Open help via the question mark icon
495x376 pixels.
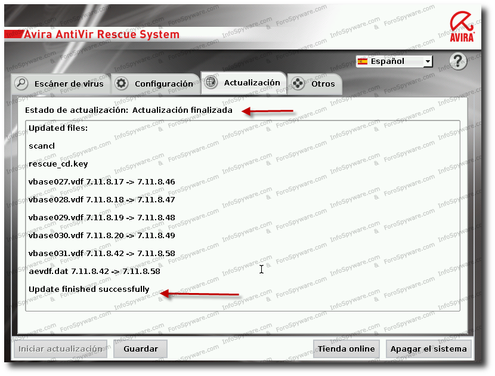pyautogui.click(x=458, y=61)
